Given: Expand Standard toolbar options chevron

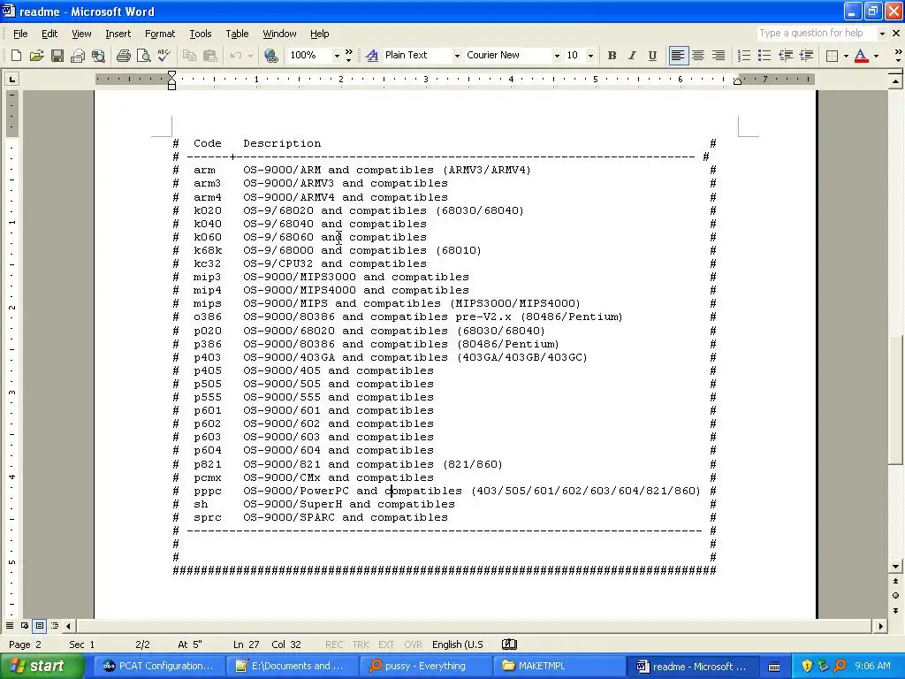Looking at the screenshot, I should point(348,56).
